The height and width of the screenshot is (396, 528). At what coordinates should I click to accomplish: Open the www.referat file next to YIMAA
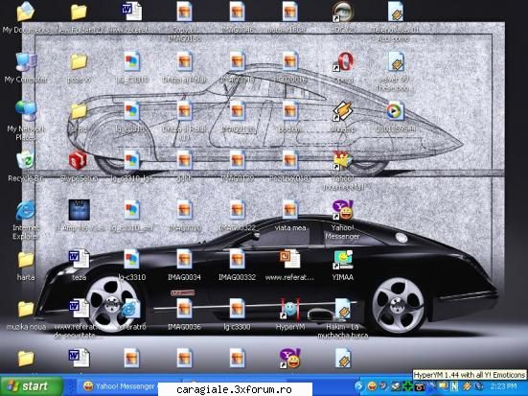289,259
